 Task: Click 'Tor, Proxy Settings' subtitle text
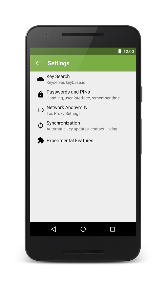63,113
